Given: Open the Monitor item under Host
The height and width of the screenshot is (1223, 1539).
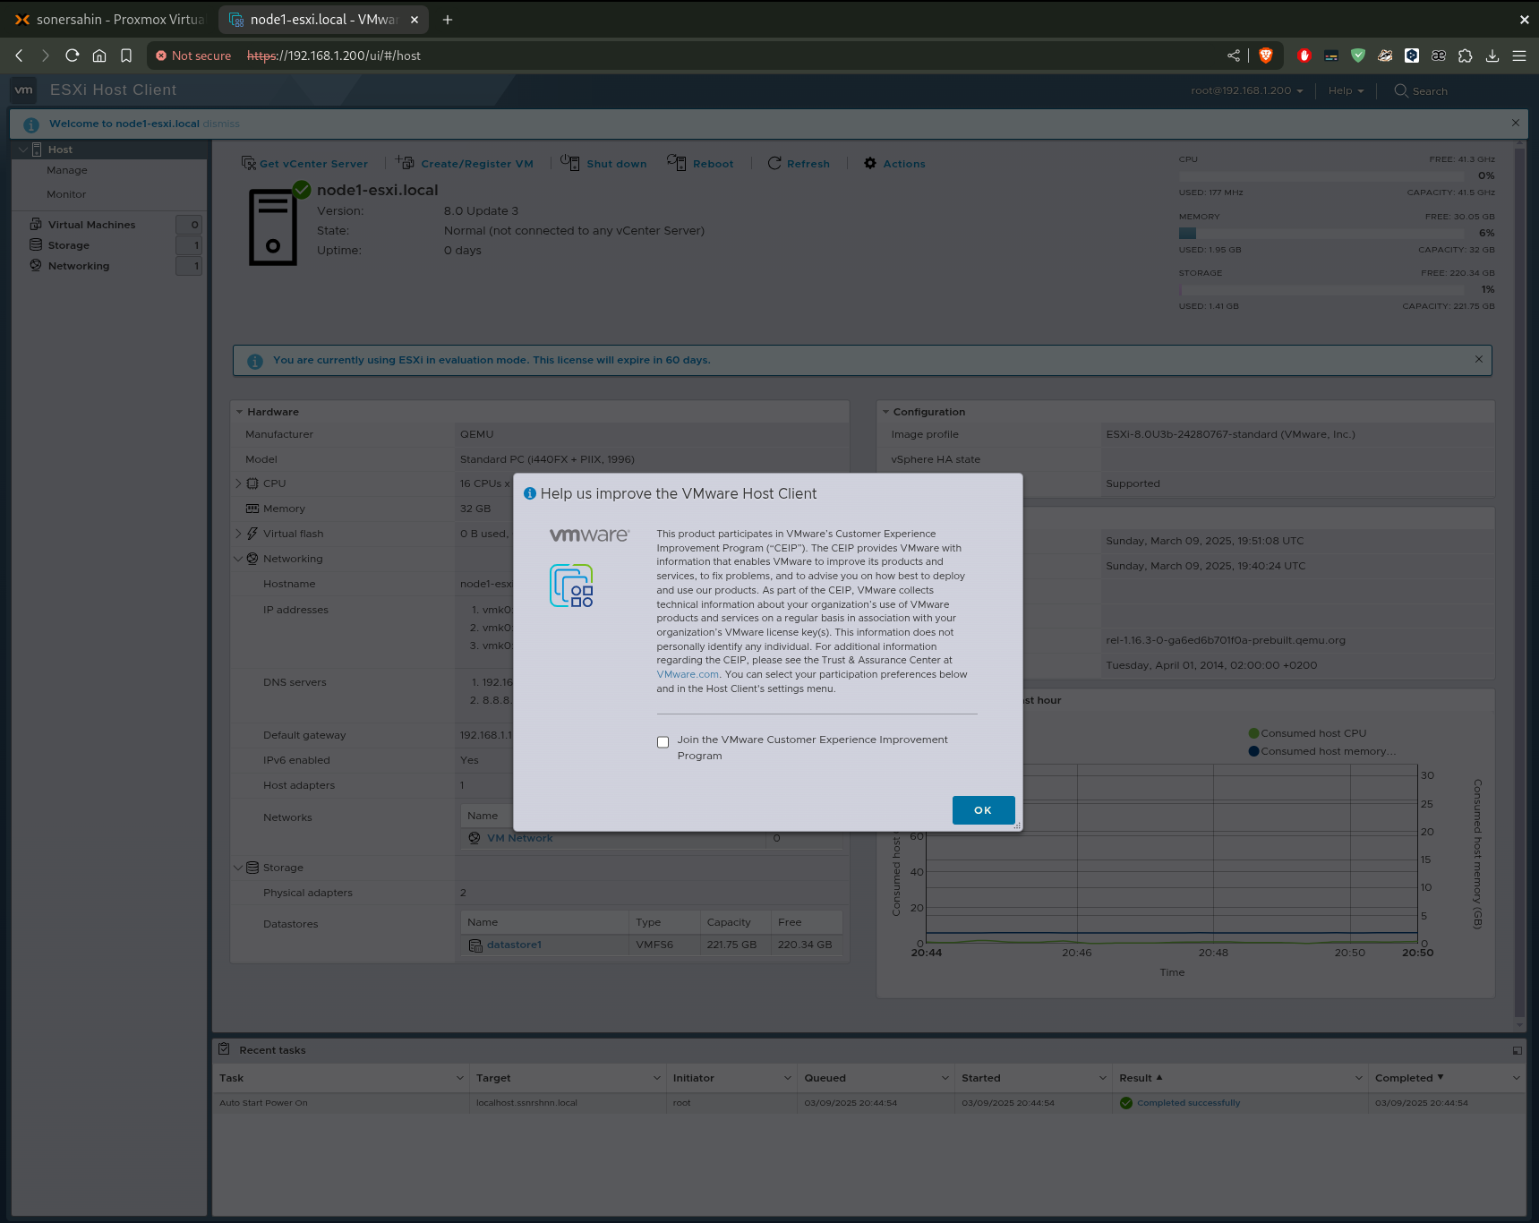Looking at the screenshot, I should [66, 194].
